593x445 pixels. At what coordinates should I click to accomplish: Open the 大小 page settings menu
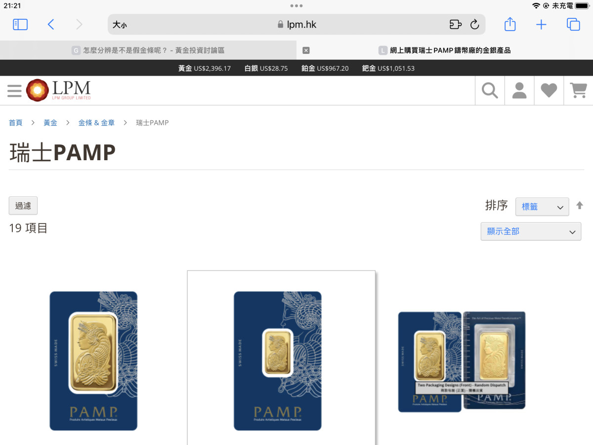(x=120, y=24)
